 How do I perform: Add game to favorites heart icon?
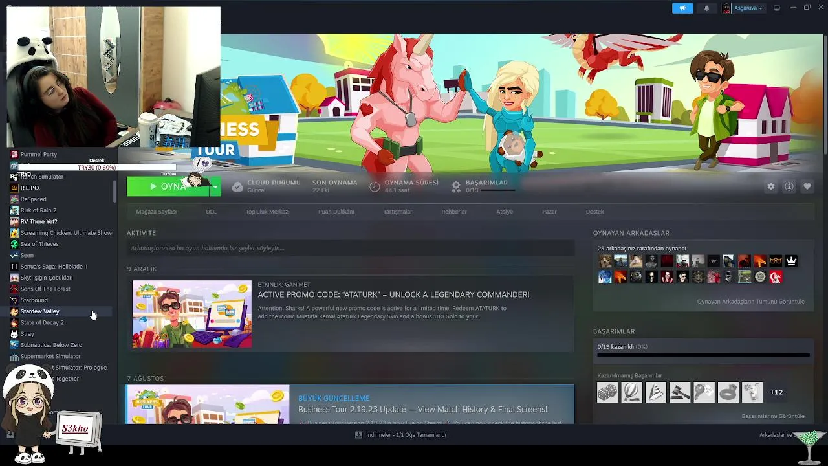[x=807, y=186]
